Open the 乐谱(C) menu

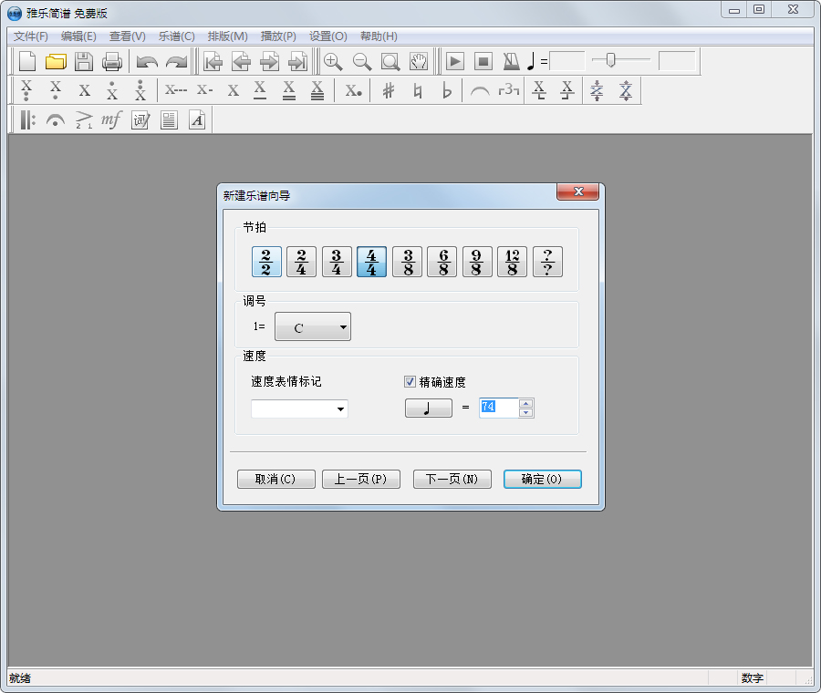(x=176, y=36)
